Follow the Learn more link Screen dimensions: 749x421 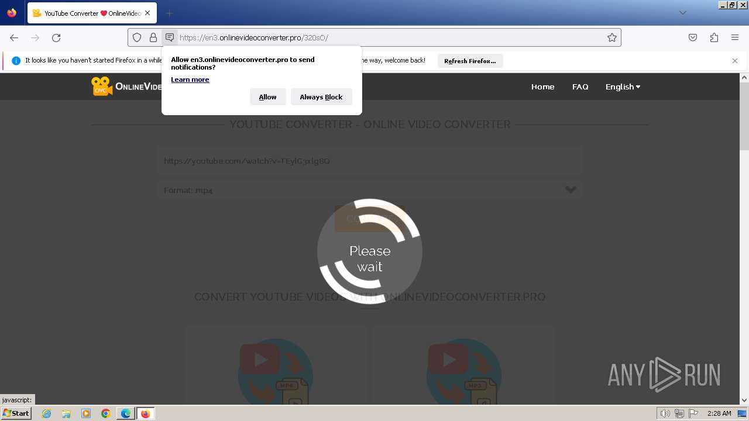point(190,80)
